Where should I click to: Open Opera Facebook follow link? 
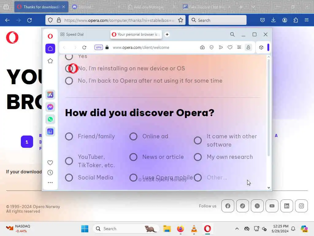pyautogui.click(x=228, y=206)
